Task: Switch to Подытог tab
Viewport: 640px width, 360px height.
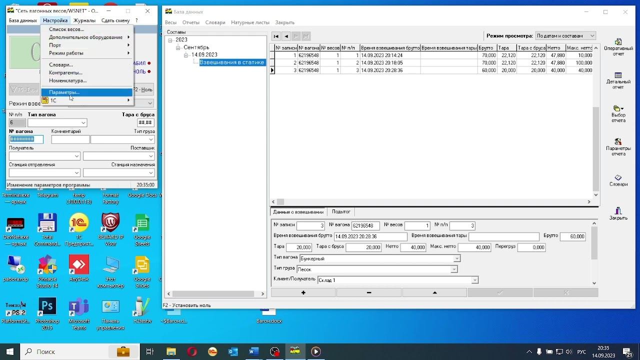Action: tap(341, 212)
